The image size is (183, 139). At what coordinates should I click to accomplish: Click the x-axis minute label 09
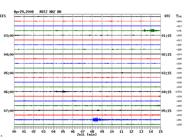tap(102, 132)
